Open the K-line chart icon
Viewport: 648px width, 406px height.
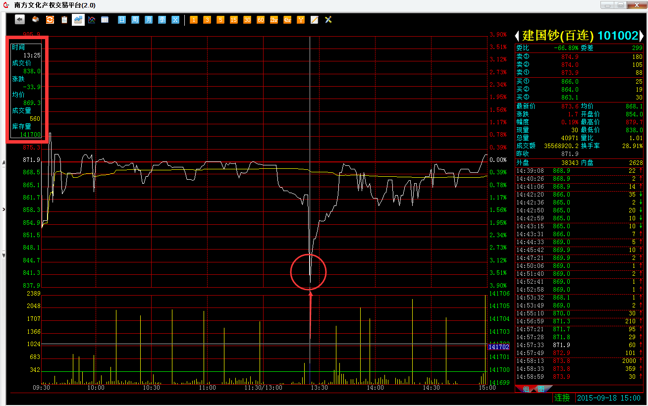pyautogui.click(x=92, y=20)
